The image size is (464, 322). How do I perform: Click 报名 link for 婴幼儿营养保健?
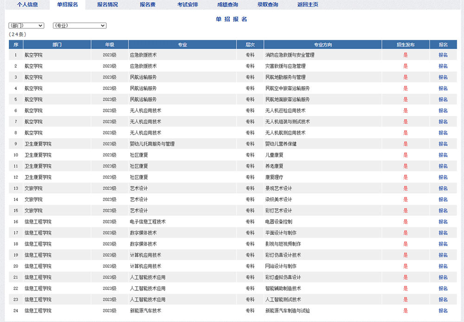[443, 144]
